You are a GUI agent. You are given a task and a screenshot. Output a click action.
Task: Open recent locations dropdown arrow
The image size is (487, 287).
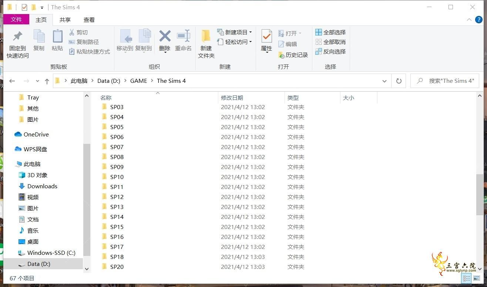(x=37, y=81)
